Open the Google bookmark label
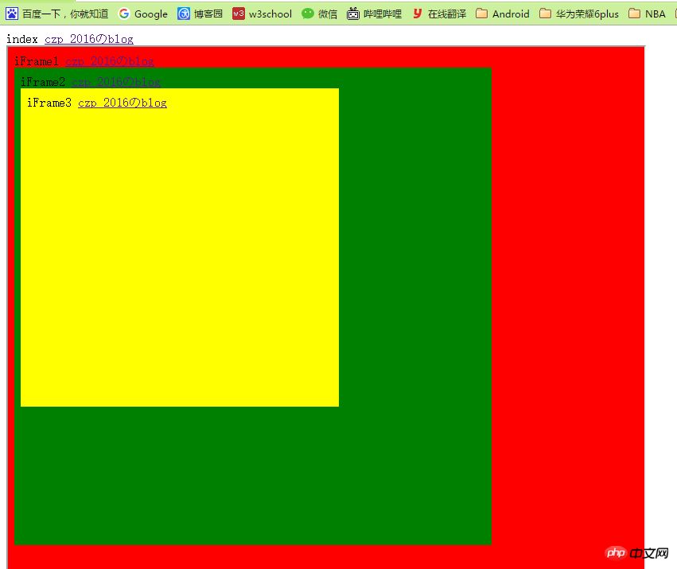This screenshot has width=677, height=569. coord(150,14)
